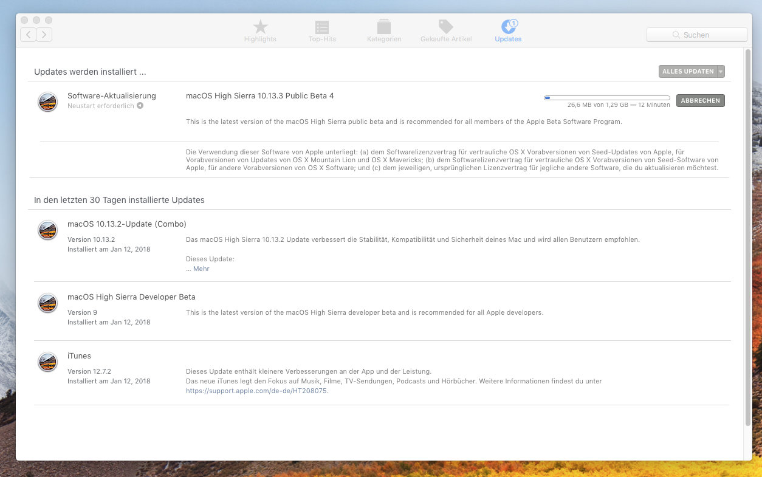
Task: Click the Version 10.13.2 text
Action: point(91,239)
